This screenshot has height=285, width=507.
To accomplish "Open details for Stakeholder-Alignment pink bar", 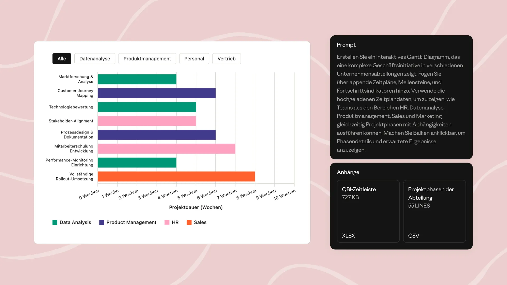I will (x=147, y=121).
